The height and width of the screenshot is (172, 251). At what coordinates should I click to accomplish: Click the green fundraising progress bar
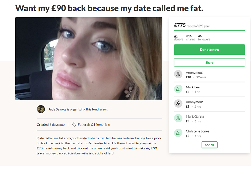point(209,30)
